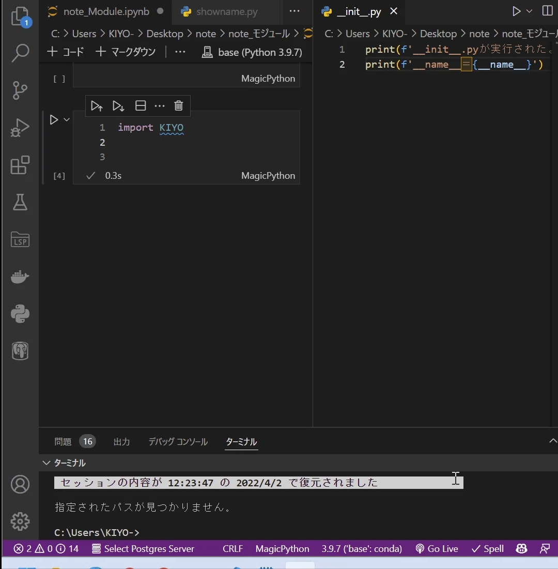Viewport: 558px width, 569px height.
Task: Switch to showname.py tab
Action: point(227,11)
